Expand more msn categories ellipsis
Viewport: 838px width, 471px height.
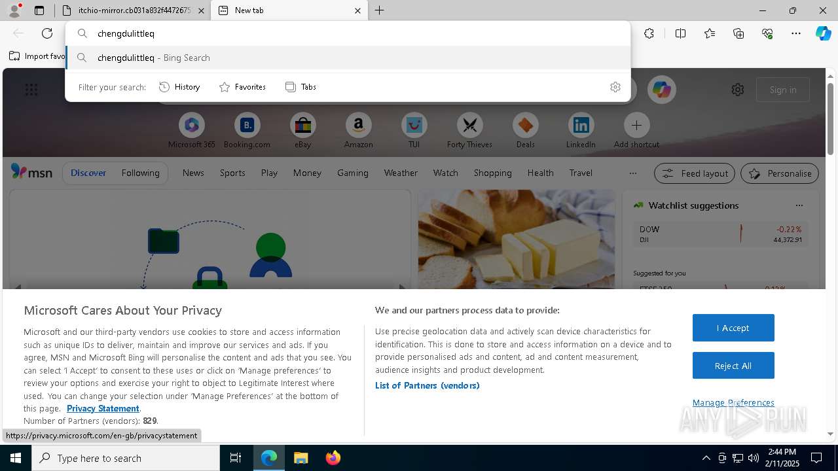tap(632, 173)
